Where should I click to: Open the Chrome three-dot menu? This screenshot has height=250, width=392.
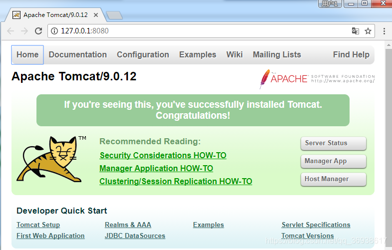(x=384, y=31)
